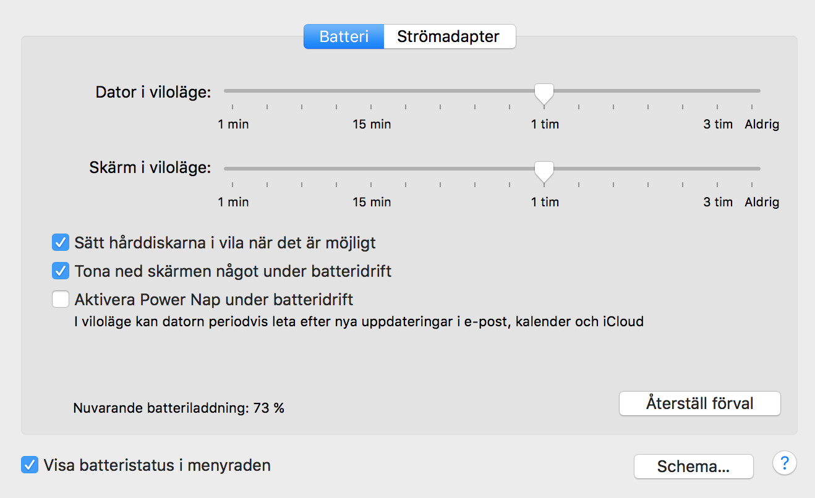Open the Schema... dialog button
This screenshot has width=815, height=498.
click(693, 466)
